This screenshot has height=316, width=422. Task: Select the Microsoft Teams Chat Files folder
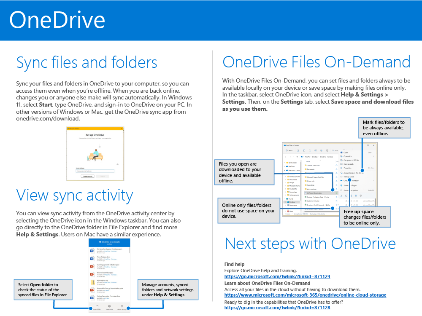[x=315, y=177]
